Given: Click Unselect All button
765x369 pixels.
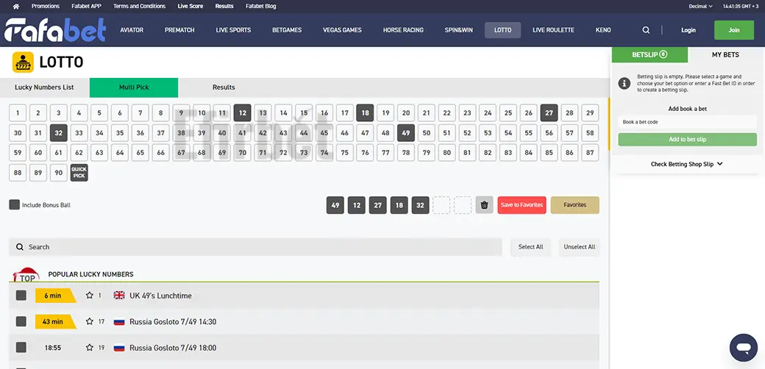Looking at the screenshot, I should click(579, 247).
